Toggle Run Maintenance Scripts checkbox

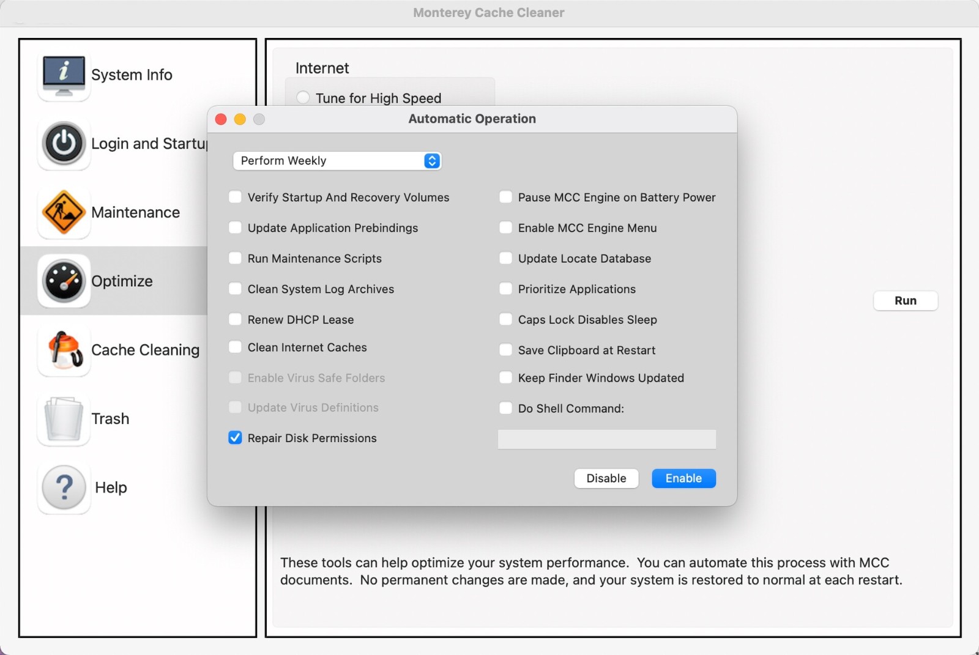tap(235, 258)
